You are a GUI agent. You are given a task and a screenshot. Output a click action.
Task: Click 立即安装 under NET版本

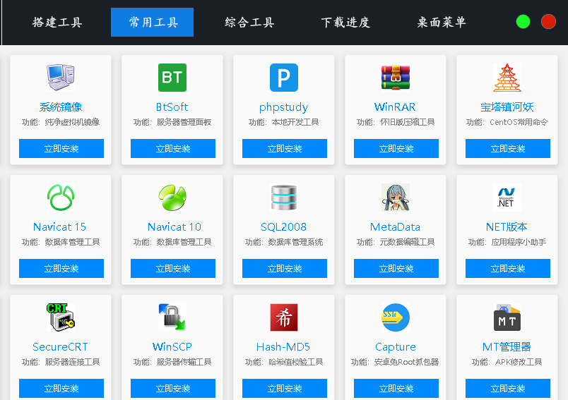[x=508, y=268]
